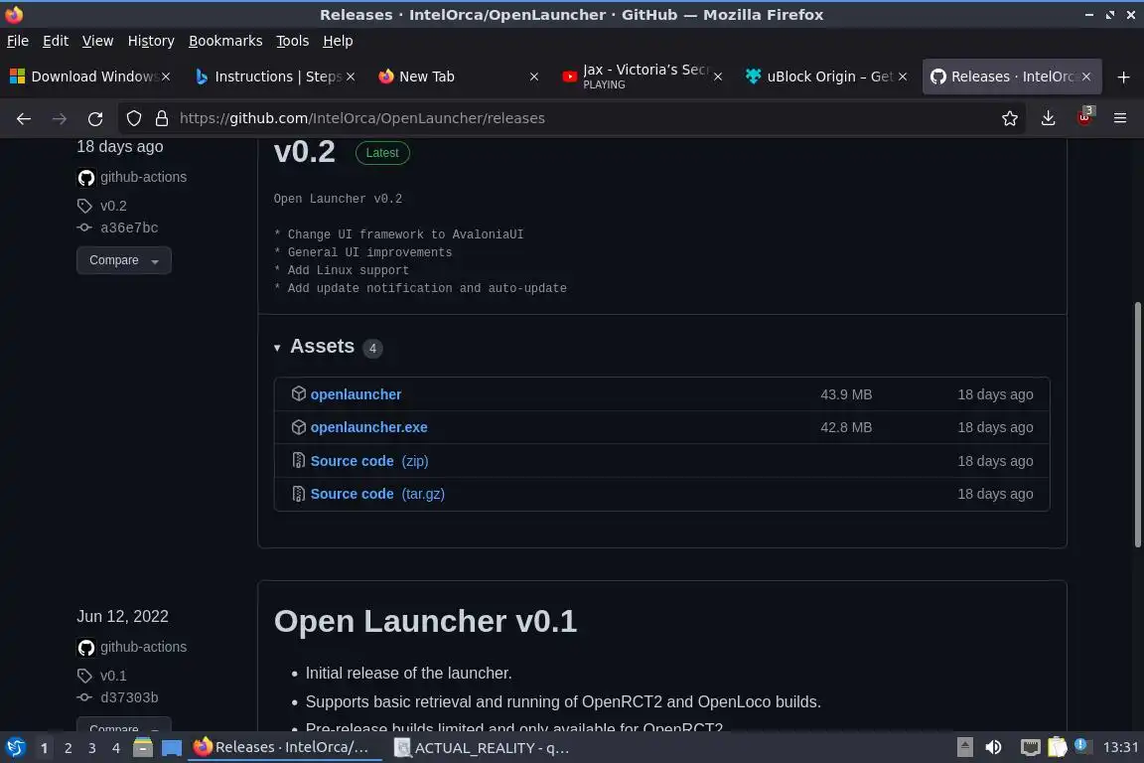Screen dimensions: 1144x763
Task: Open the volume speaker icon in tray
Action: [993, 748]
